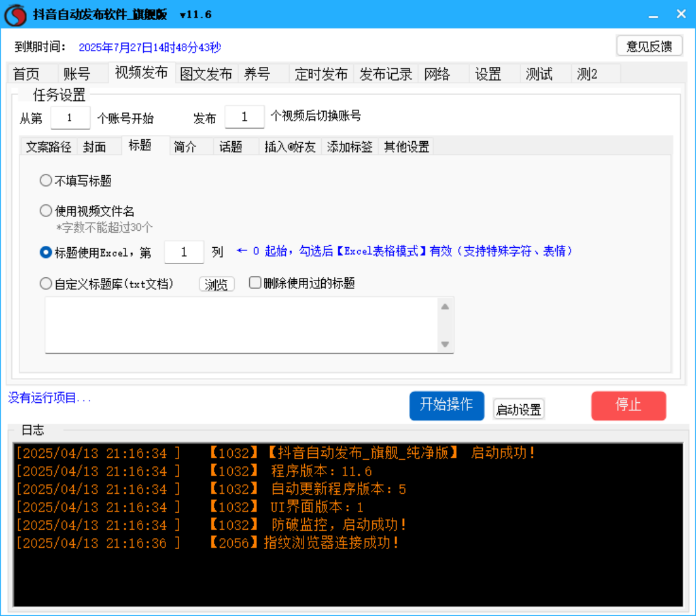
Task: Click the red 停止 button
Action: [628, 405]
